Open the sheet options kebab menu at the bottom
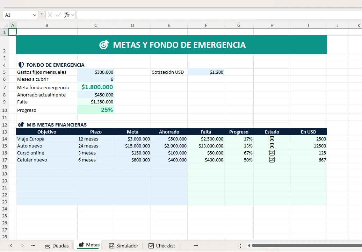 point(240,246)
